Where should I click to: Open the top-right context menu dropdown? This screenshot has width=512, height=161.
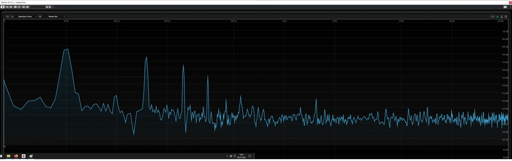click(x=510, y=7)
